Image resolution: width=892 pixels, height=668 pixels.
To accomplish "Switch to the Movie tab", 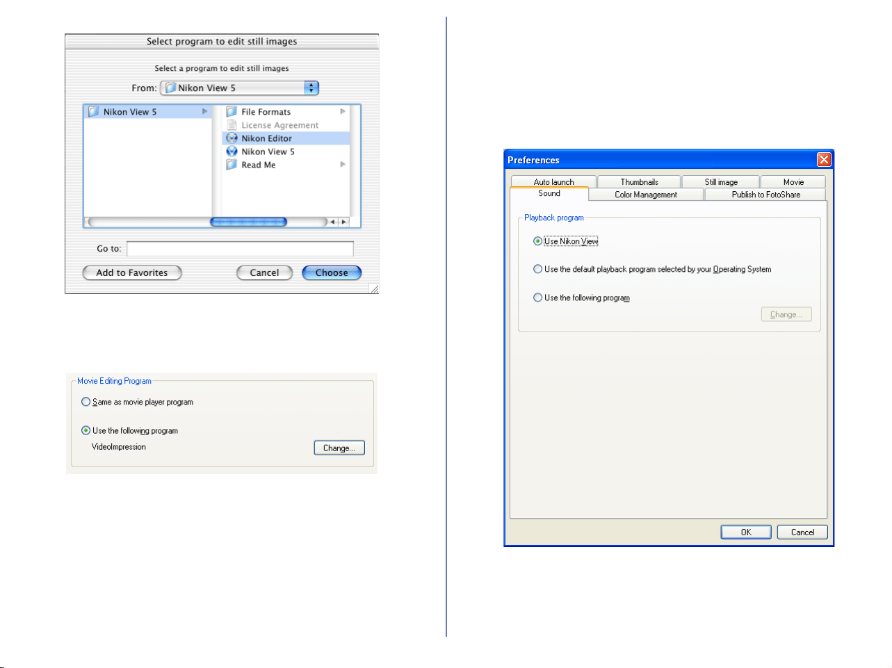I will tap(793, 182).
